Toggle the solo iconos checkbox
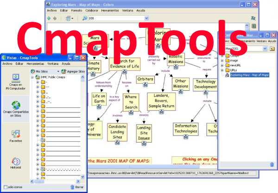This screenshot has width=278, height=193. [6, 187]
